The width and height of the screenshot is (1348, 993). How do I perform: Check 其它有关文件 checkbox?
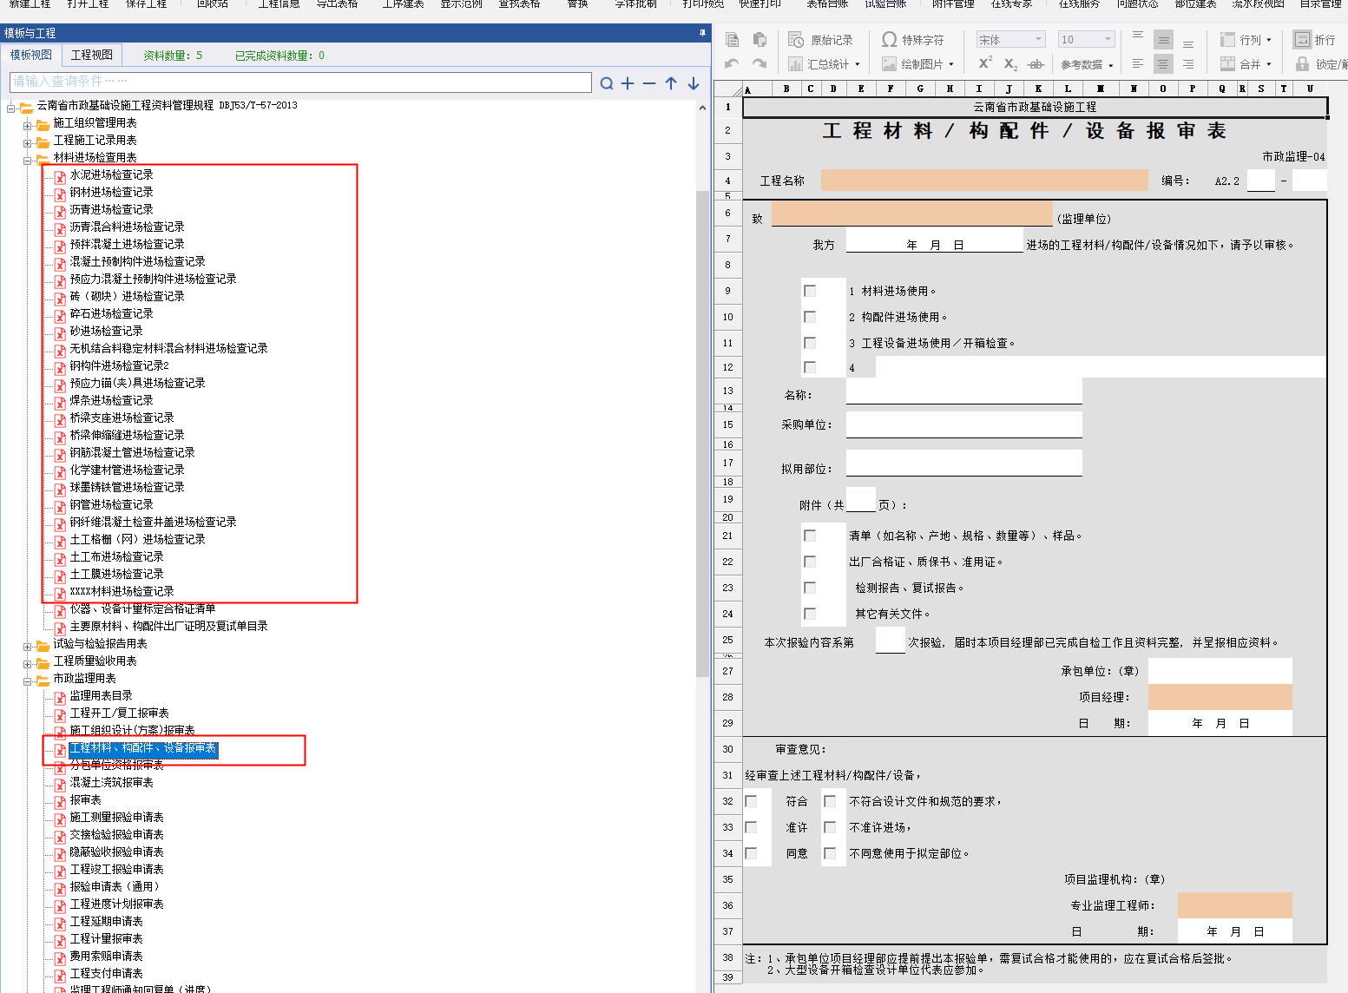click(x=810, y=614)
